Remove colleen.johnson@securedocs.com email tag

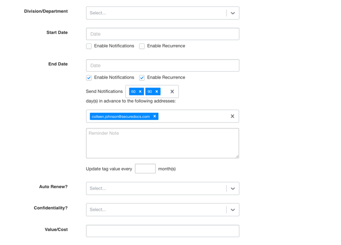pos(155,116)
